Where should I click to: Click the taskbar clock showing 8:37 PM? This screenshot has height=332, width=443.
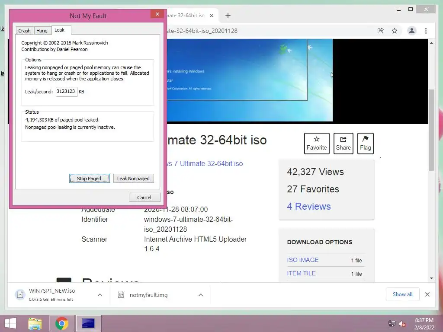coord(424,323)
